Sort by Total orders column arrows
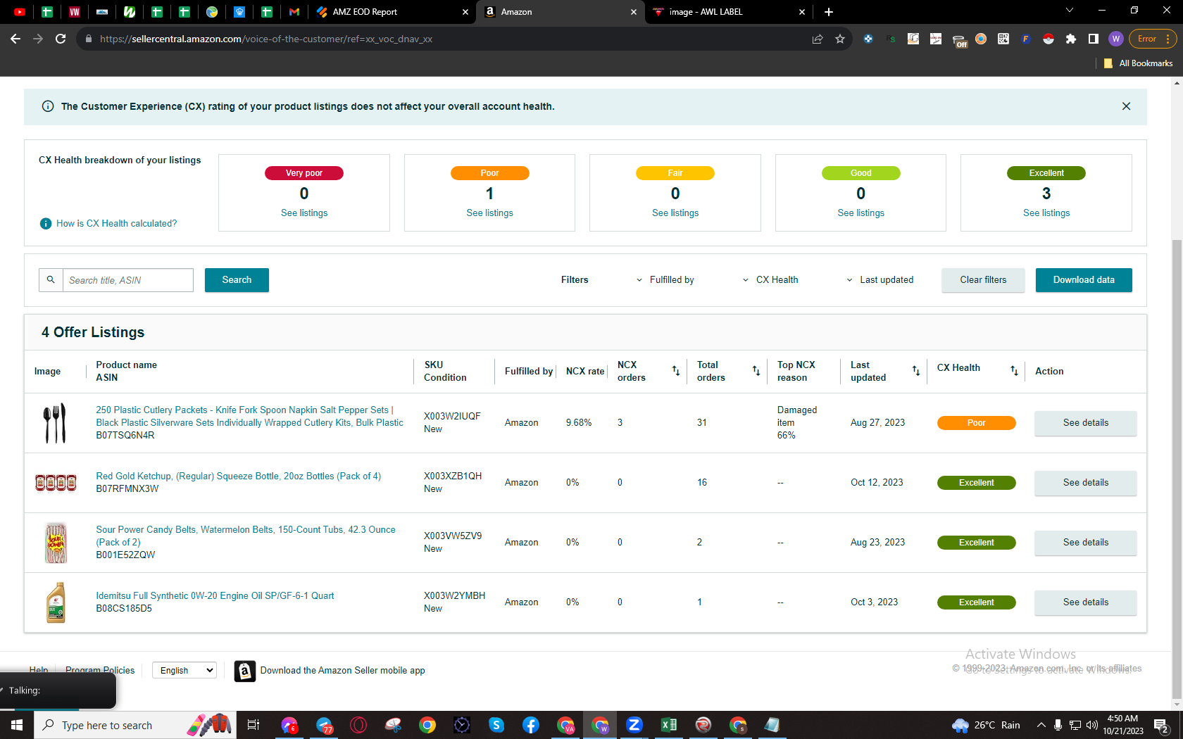The width and height of the screenshot is (1183, 739). pyautogui.click(x=756, y=371)
